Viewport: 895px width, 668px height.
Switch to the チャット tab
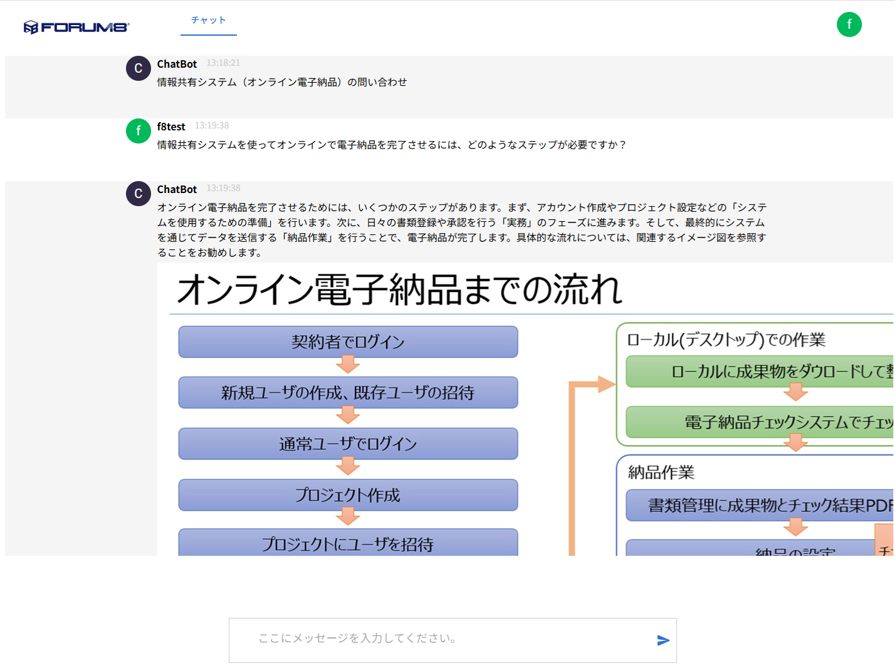pyautogui.click(x=209, y=21)
